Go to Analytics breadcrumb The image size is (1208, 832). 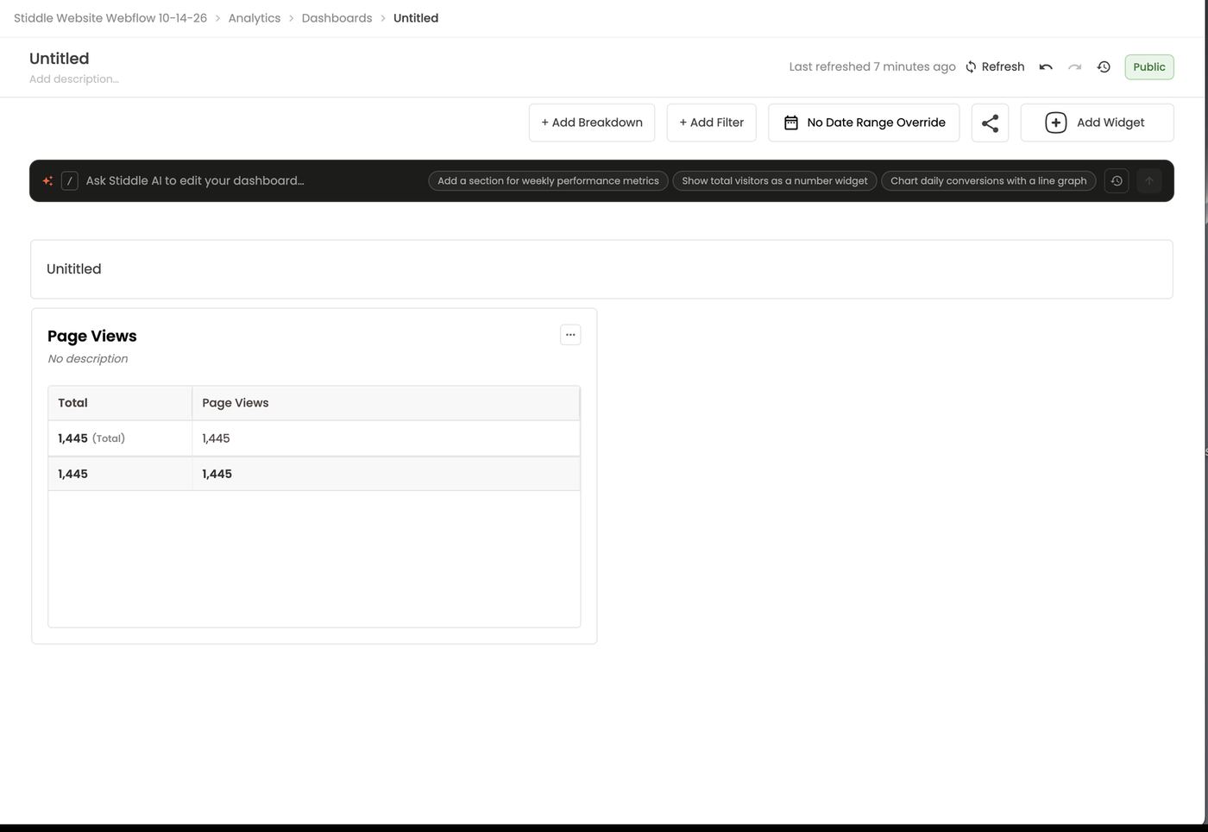[255, 18]
